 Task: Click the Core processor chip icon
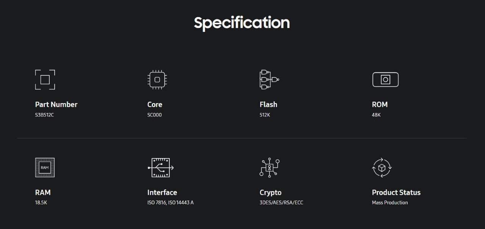[x=157, y=80]
